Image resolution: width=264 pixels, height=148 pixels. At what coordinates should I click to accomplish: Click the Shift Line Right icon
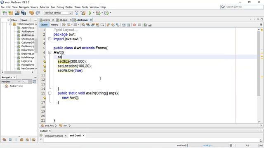[x=128, y=25]
